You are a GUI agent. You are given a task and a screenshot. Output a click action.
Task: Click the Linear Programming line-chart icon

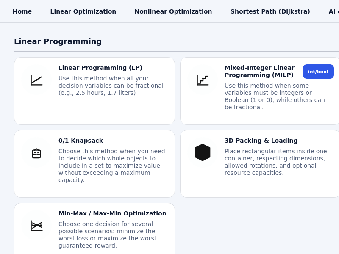(36, 80)
